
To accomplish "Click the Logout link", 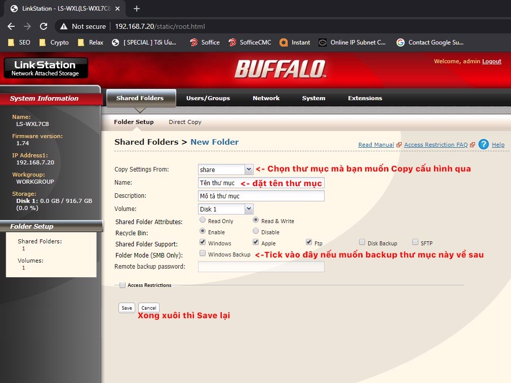I will (492, 61).
